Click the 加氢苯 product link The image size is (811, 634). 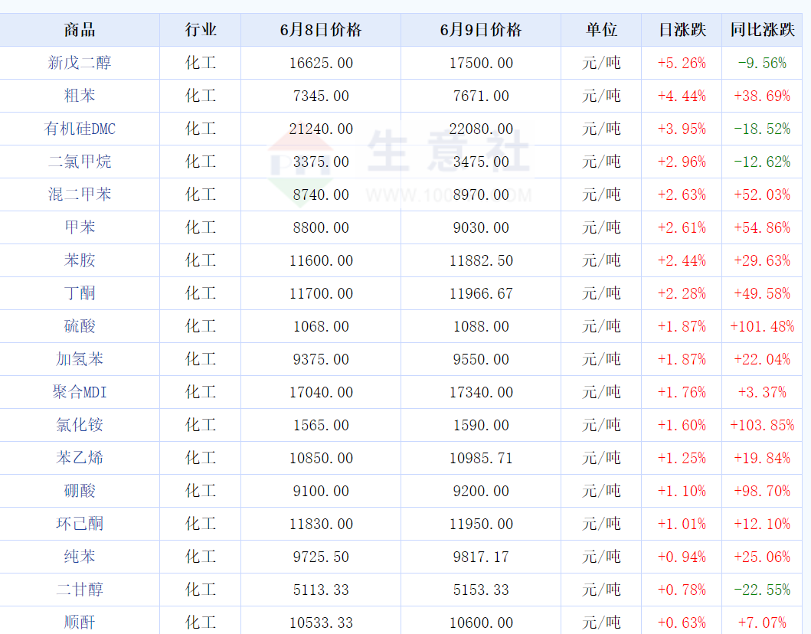point(80,359)
